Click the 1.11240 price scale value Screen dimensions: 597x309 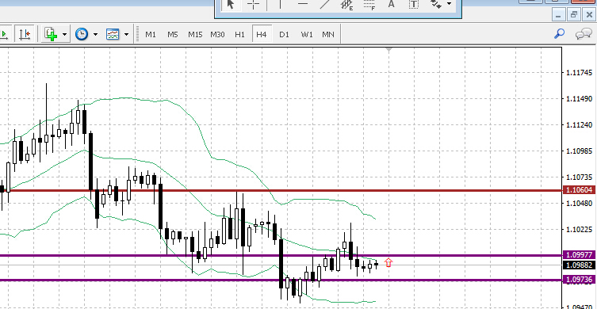(x=580, y=125)
